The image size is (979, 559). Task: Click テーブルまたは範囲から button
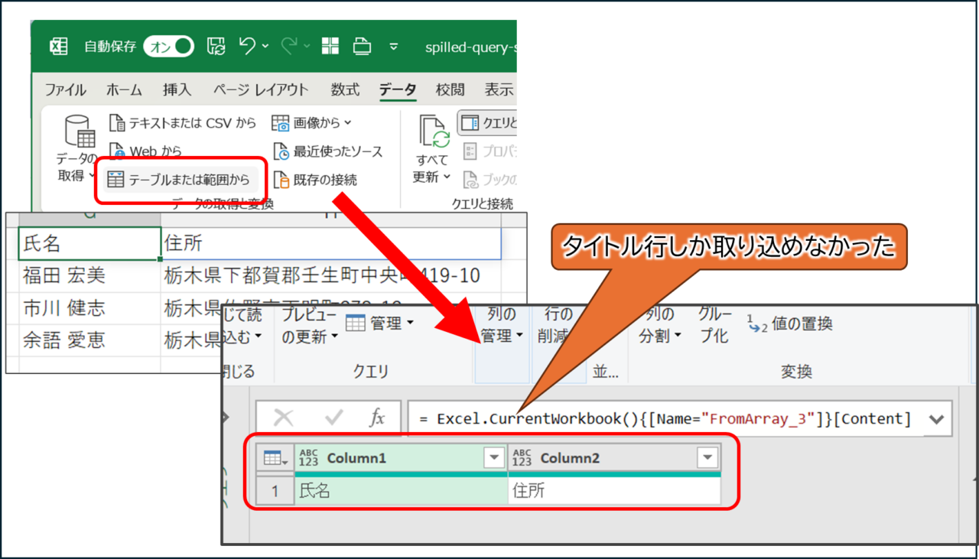[179, 180]
